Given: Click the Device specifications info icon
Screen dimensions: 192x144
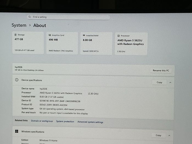Looking at the screenshot, I should coord(17,80).
